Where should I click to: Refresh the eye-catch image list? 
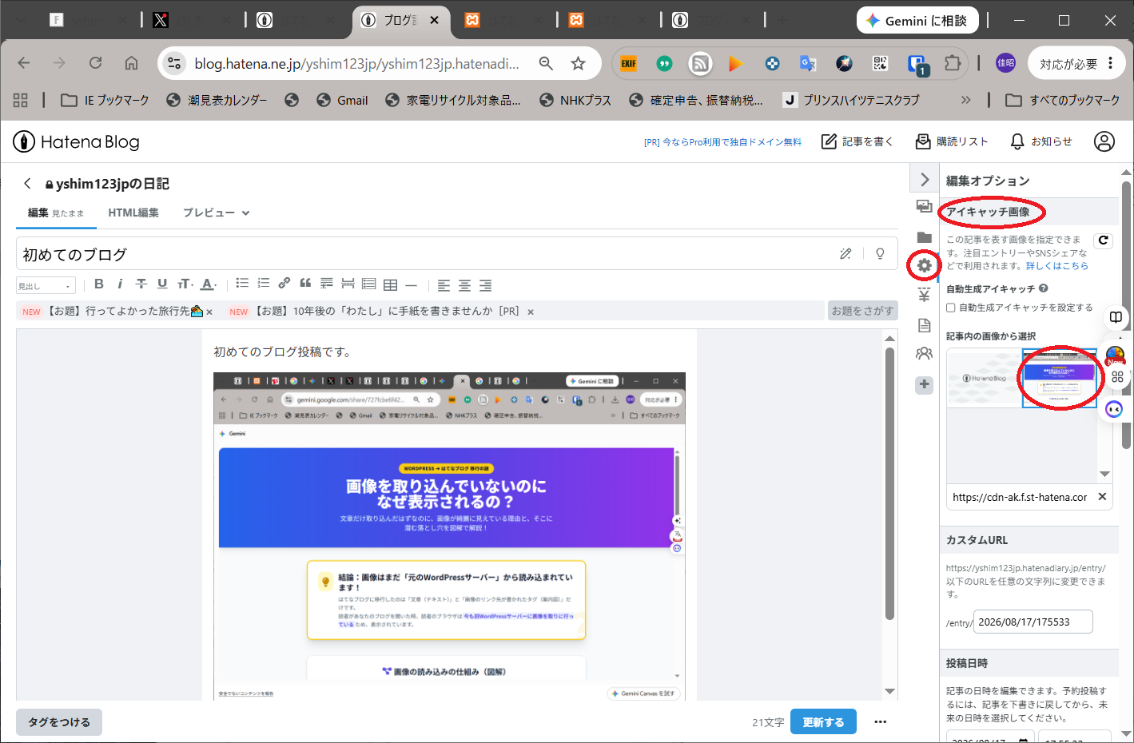(1103, 240)
